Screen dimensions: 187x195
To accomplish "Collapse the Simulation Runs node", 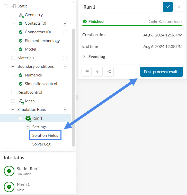I will (13, 110).
